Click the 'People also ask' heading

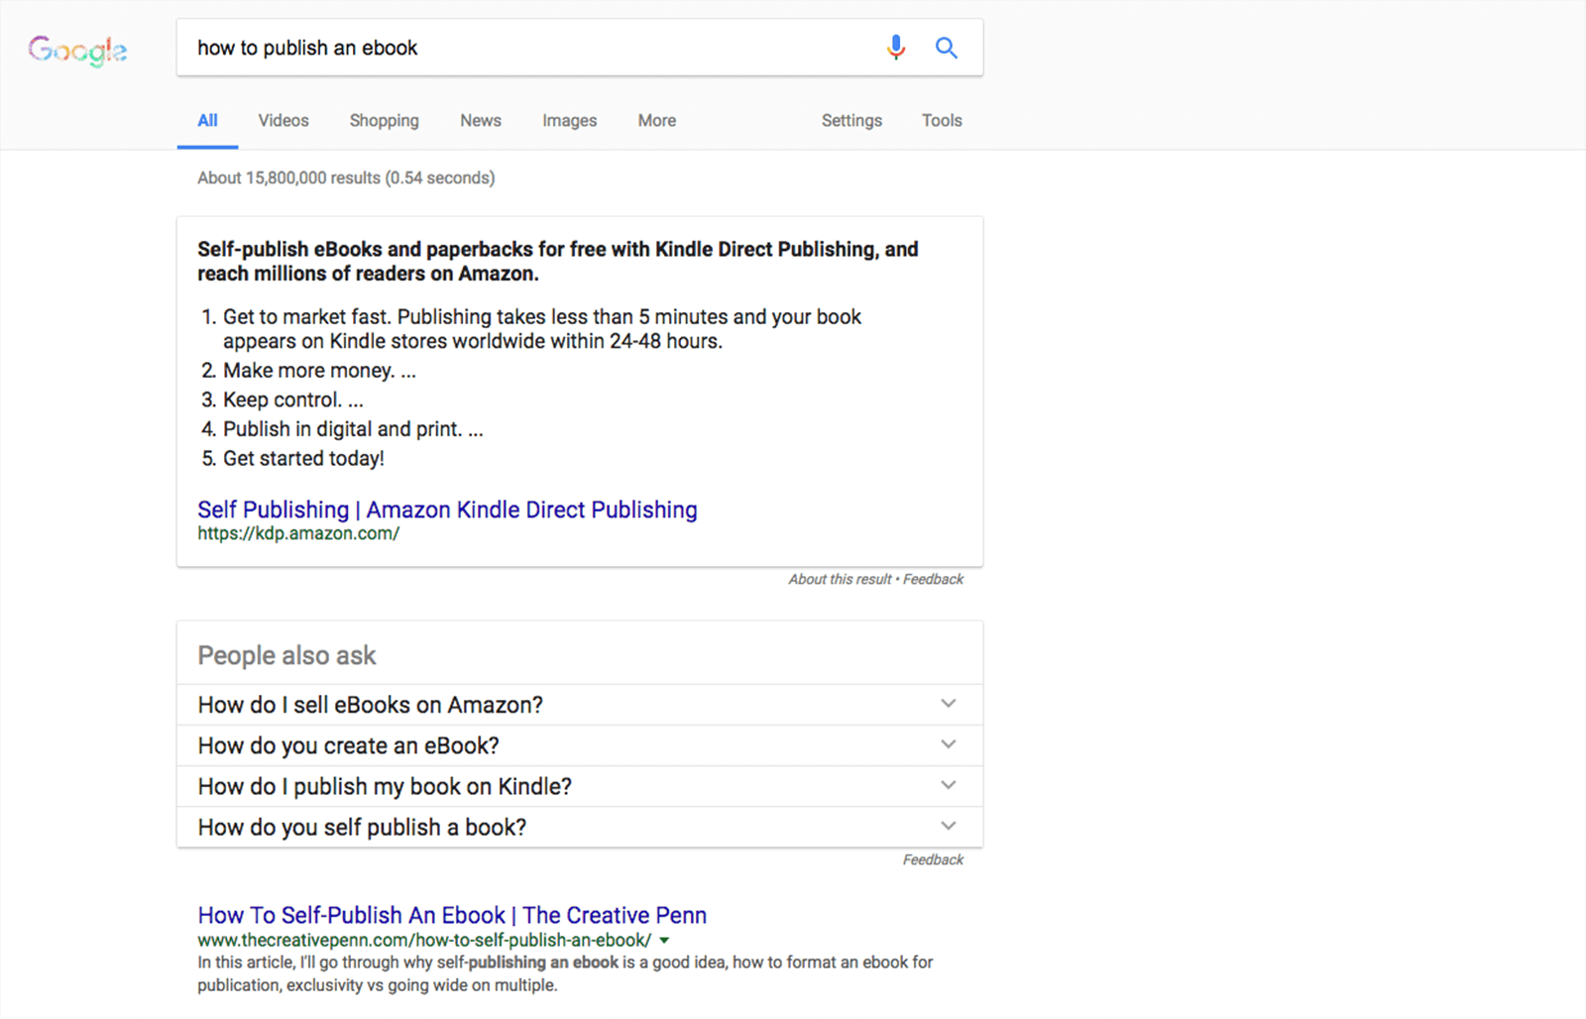(286, 655)
